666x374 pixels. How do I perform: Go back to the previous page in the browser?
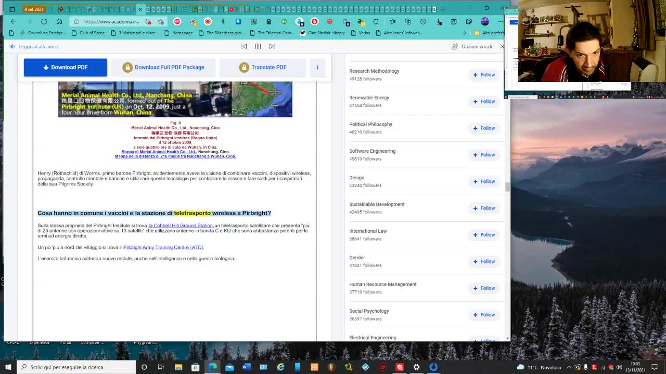[x=13, y=21]
